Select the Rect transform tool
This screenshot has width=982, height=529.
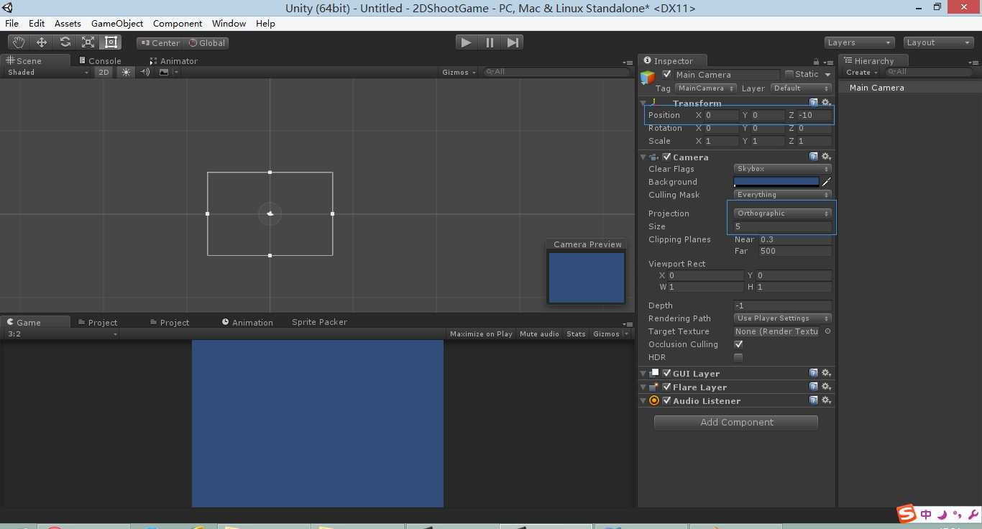coord(111,42)
